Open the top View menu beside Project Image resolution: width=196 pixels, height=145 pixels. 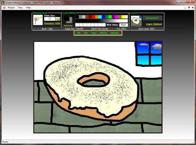(20, 8)
